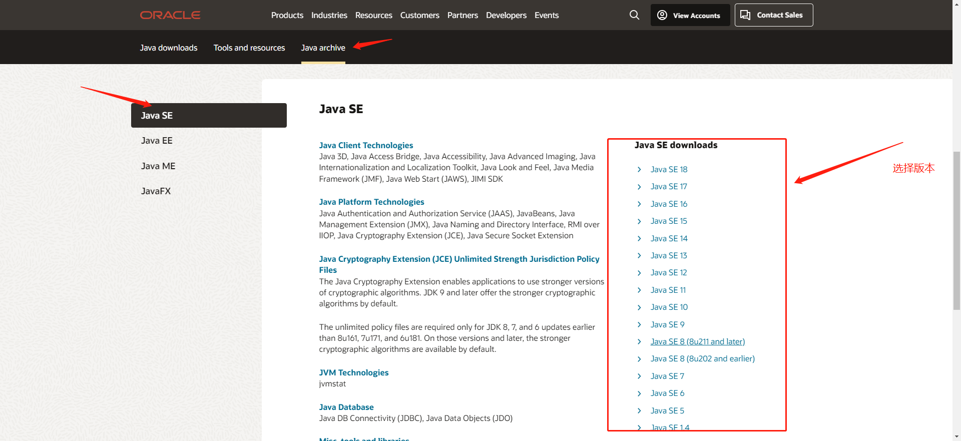Image resolution: width=961 pixels, height=441 pixels.
Task: Switch to the Java downloads tab
Action: point(169,48)
